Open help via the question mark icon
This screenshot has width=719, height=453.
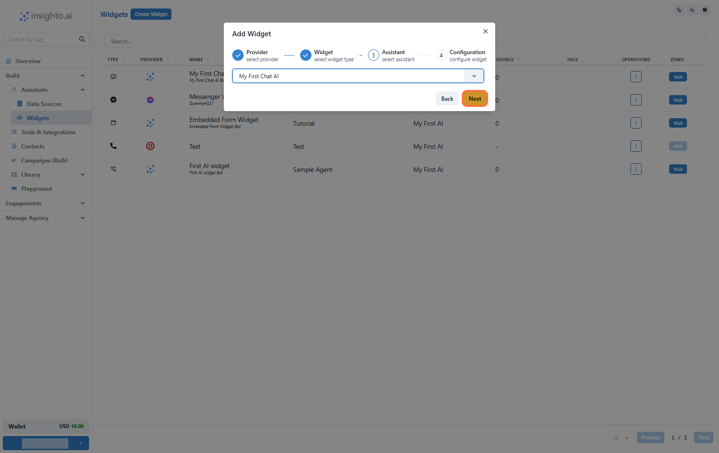click(705, 9)
